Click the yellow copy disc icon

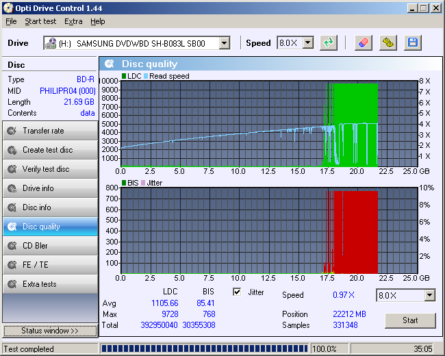388,43
